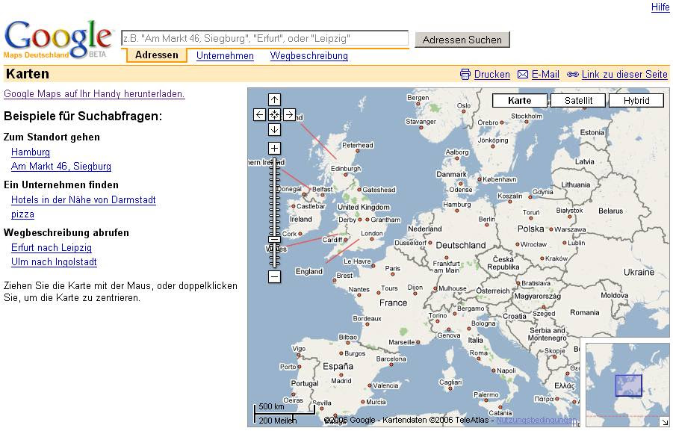Switch map view to Hybrid

tap(636, 100)
